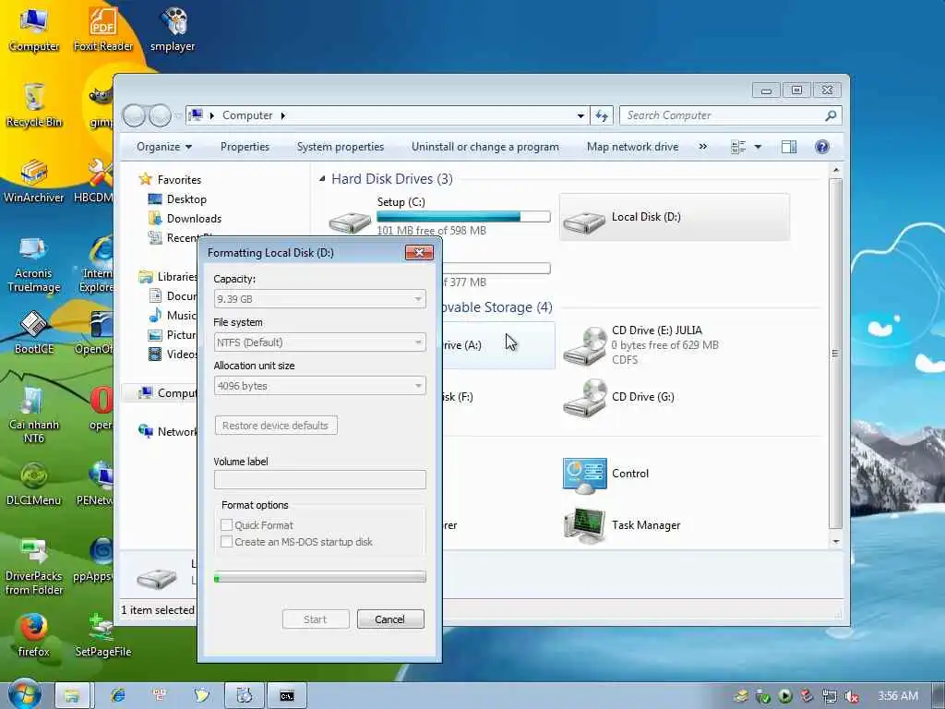Select the WinArchiver desktop icon
The width and height of the screenshot is (945, 709).
(34, 181)
